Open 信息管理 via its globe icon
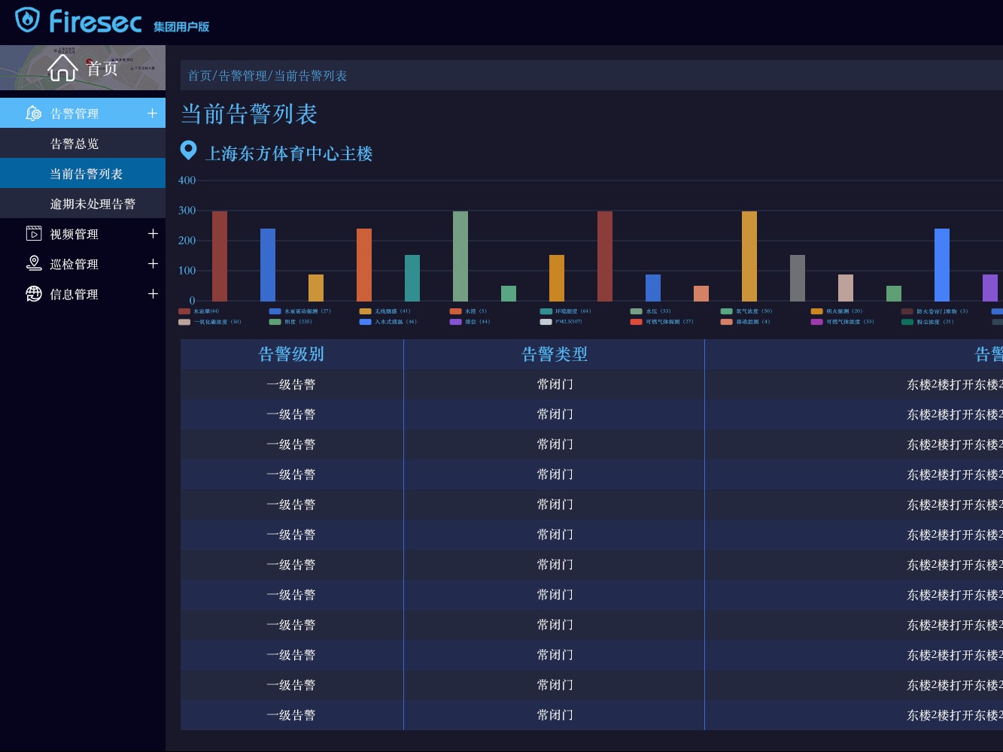The width and height of the screenshot is (1003, 752). pyautogui.click(x=33, y=293)
